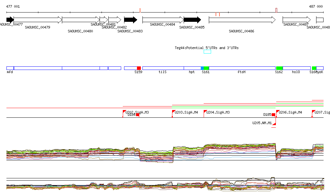Click the U202.SigA.M3 red promoter flag
The height and width of the screenshot is (196, 330).
coord(124,111)
